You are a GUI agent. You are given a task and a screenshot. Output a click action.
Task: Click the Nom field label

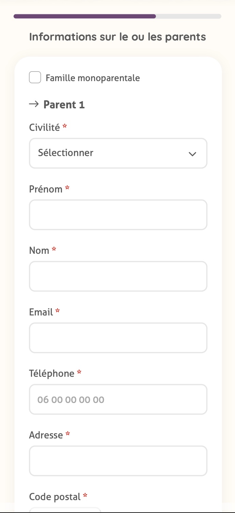tap(39, 251)
